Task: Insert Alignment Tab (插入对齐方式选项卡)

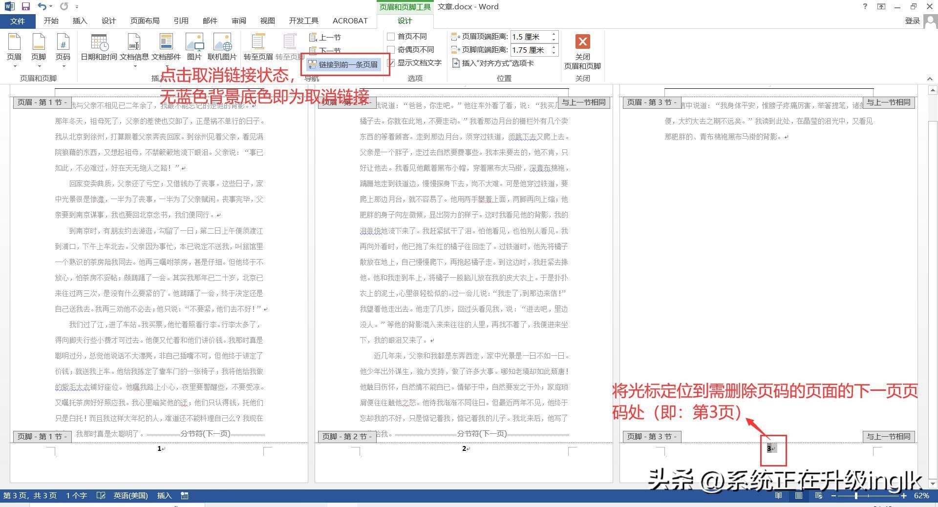Action: [x=493, y=63]
